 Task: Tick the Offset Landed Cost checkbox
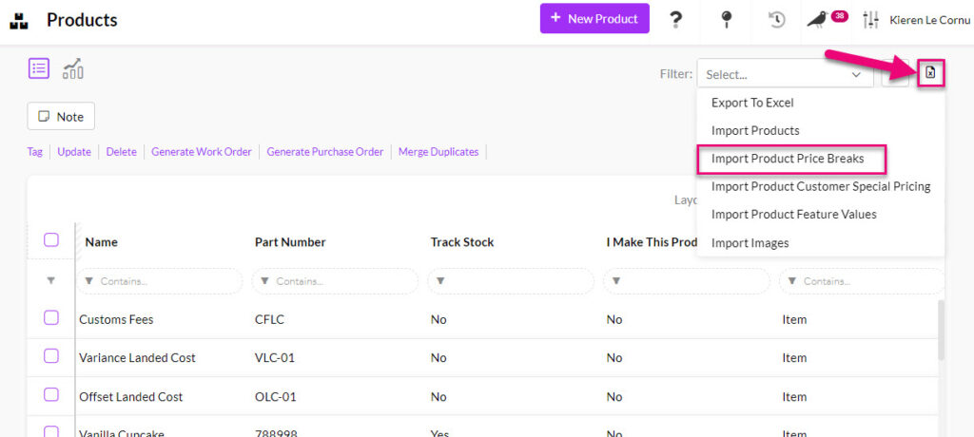(51, 395)
